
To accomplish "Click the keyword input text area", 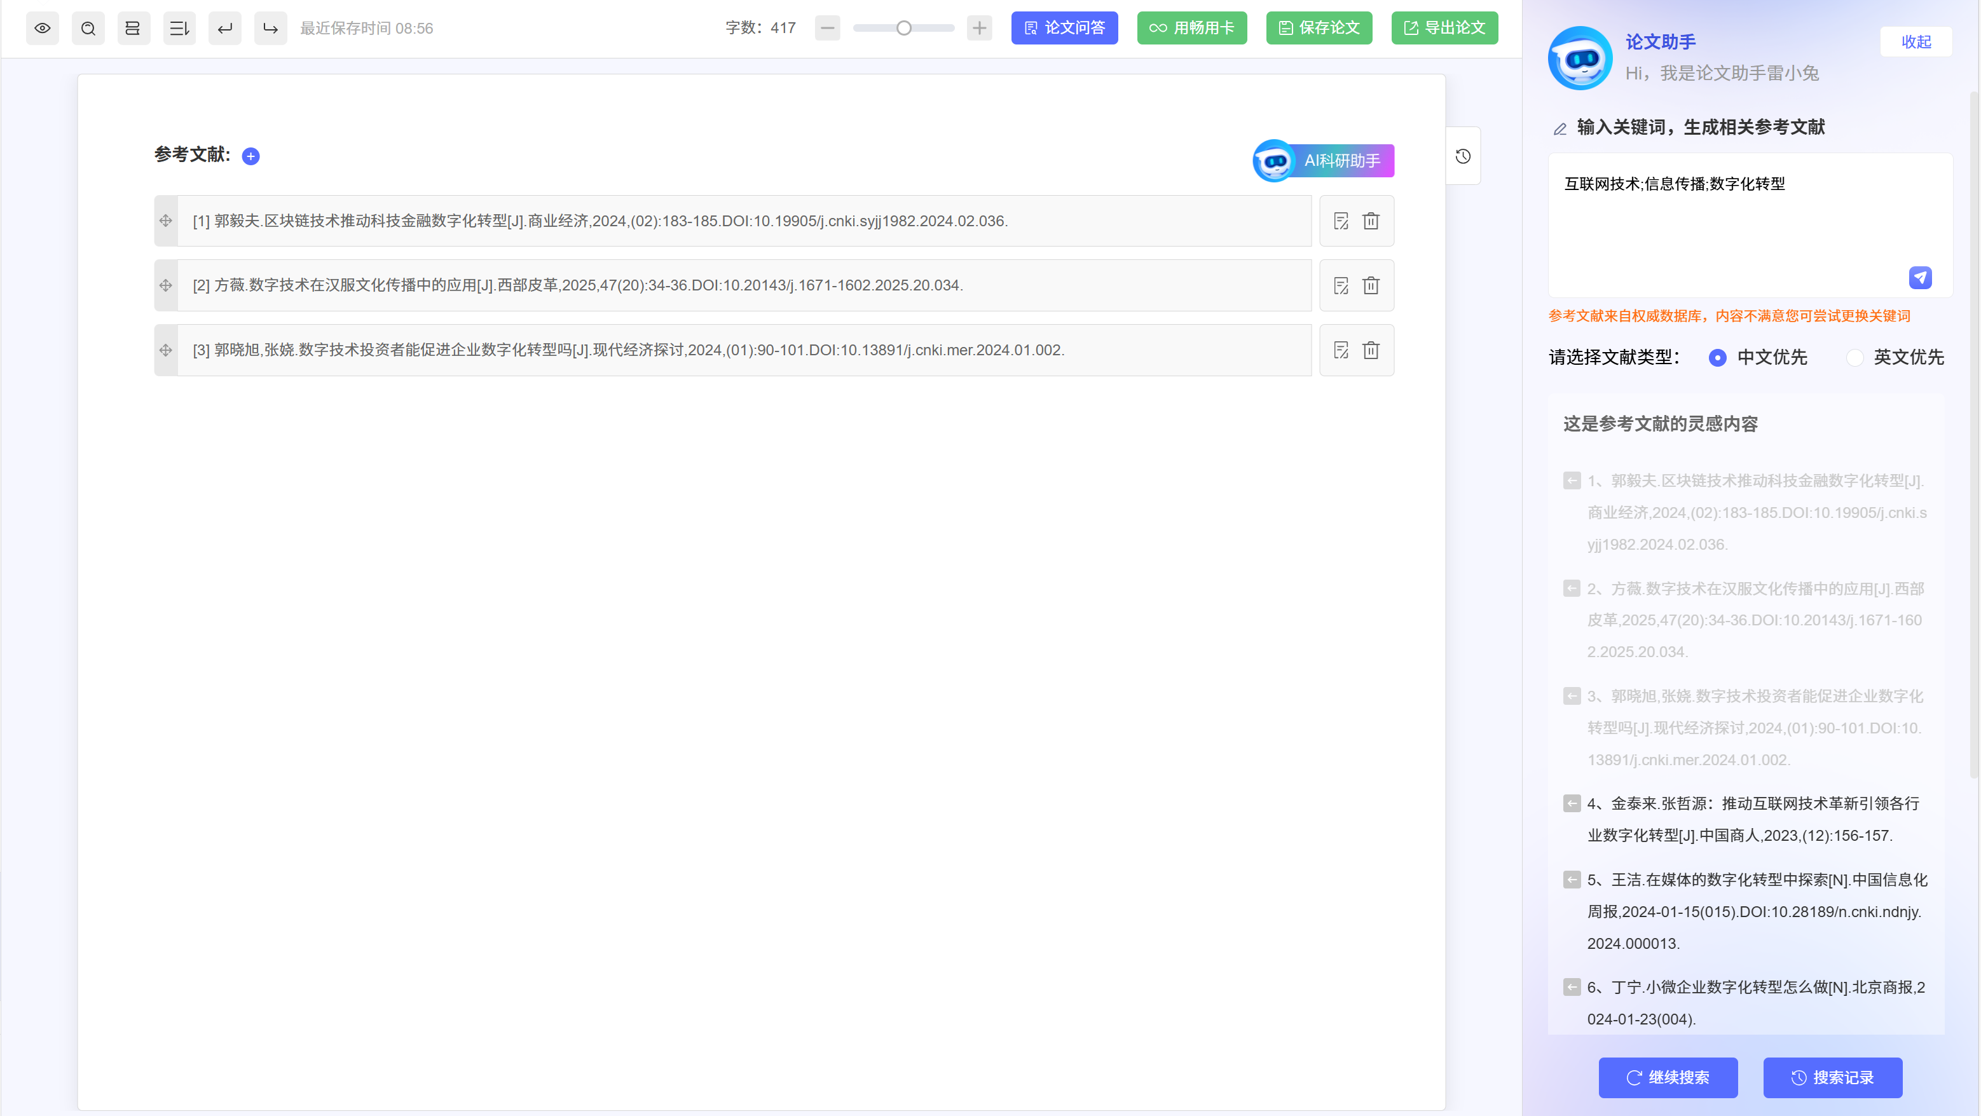I will [1738, 223].
